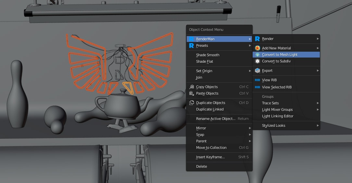The image size is (352, 183).
Task: Select Convert to Subdiv
Action: [x=276, y=61]
